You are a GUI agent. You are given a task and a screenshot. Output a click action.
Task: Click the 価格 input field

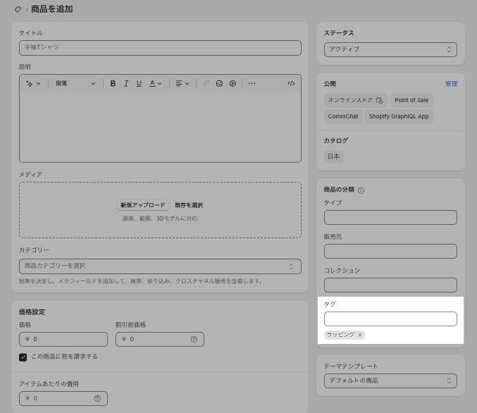pos(63,339)
